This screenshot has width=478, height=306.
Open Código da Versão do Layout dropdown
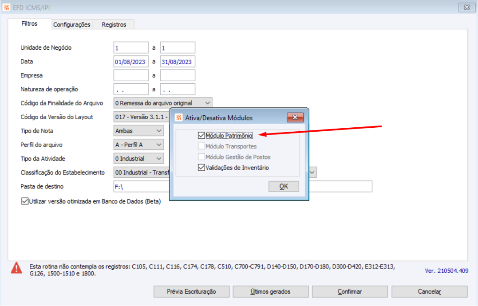[142, 117]
